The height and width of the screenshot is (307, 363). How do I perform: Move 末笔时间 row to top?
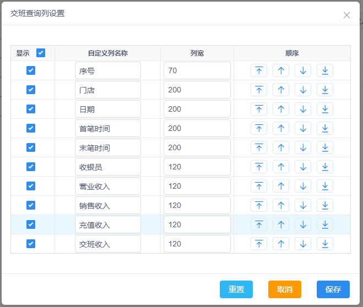click(259, 147)
